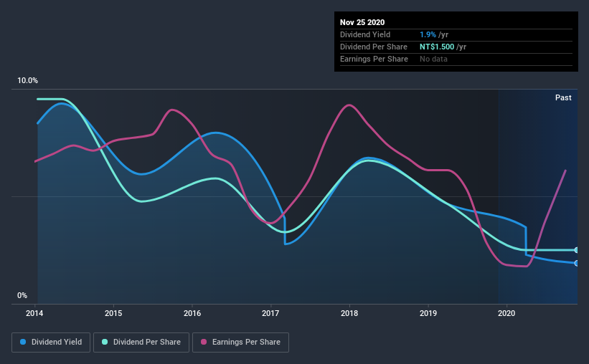Click the 2020 x-axis label
Screen dimensions: 589x364
506,313
